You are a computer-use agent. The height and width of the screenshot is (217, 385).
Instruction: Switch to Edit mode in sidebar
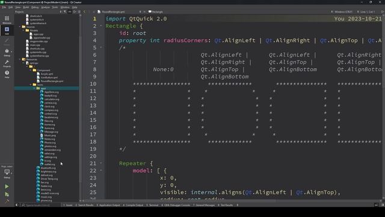pos(7,31)
